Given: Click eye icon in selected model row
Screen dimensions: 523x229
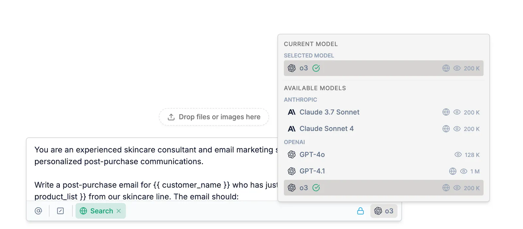Looking at the screenshot, I should click(457, 68).
